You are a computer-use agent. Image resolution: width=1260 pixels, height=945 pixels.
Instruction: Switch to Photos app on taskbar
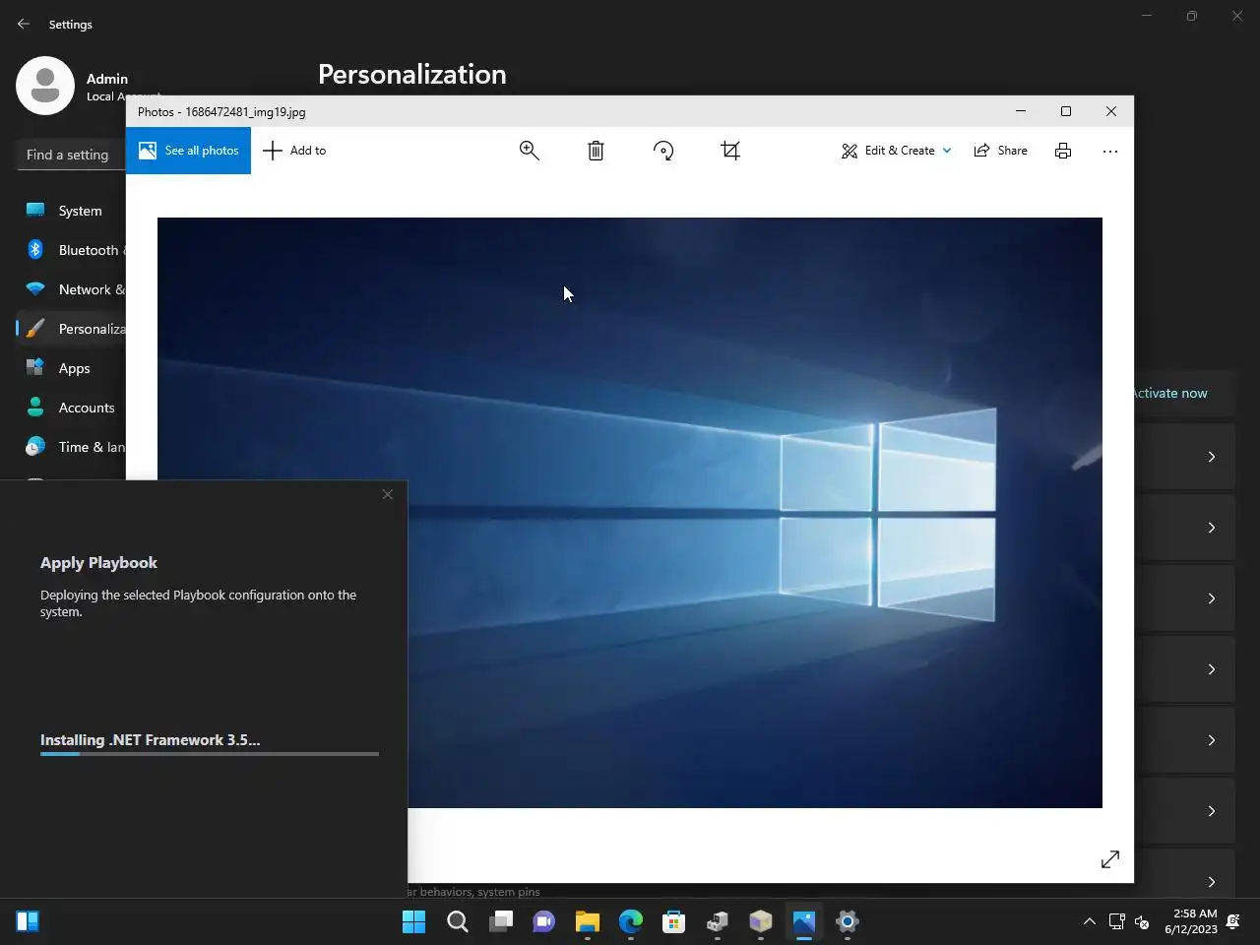point(804,921)
